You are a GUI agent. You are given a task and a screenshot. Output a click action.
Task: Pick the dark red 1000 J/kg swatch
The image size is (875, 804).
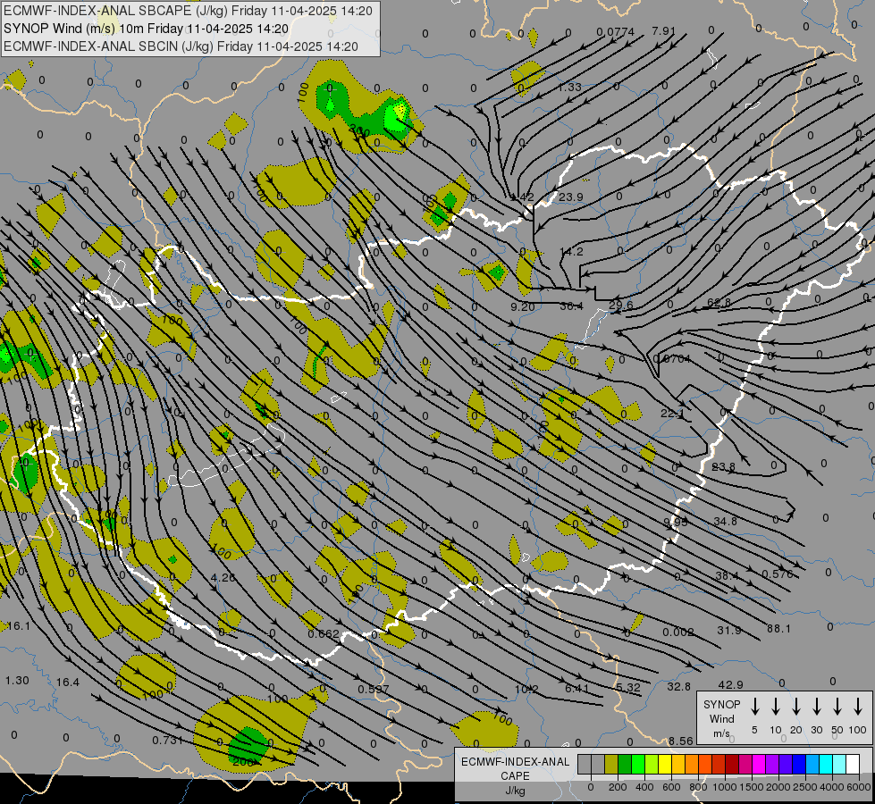(732, 764)
